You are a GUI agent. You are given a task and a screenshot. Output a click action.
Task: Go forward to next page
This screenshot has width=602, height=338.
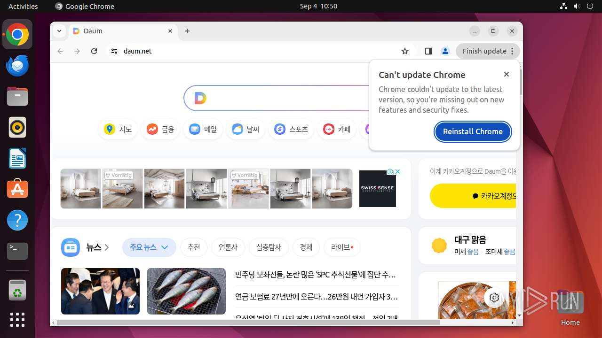(77, 51)
